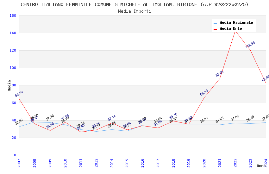Click the red legend marker for Media Ente
This screenshot has width=269, height=174.
pyautogui.click(x=215, y=29)
